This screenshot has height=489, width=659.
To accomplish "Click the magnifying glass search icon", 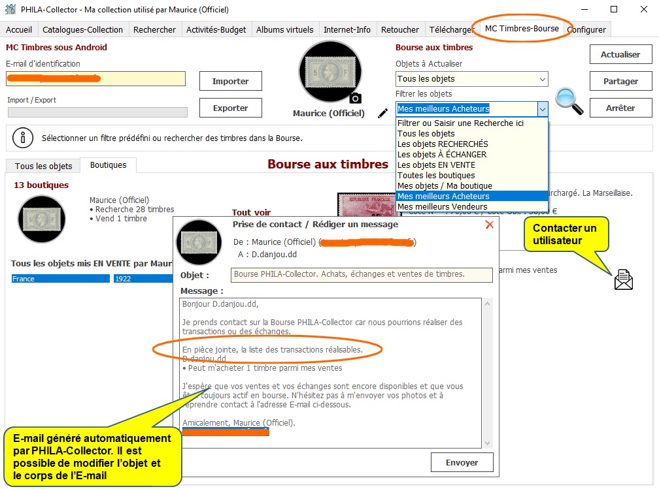I will tap(569, 101).
